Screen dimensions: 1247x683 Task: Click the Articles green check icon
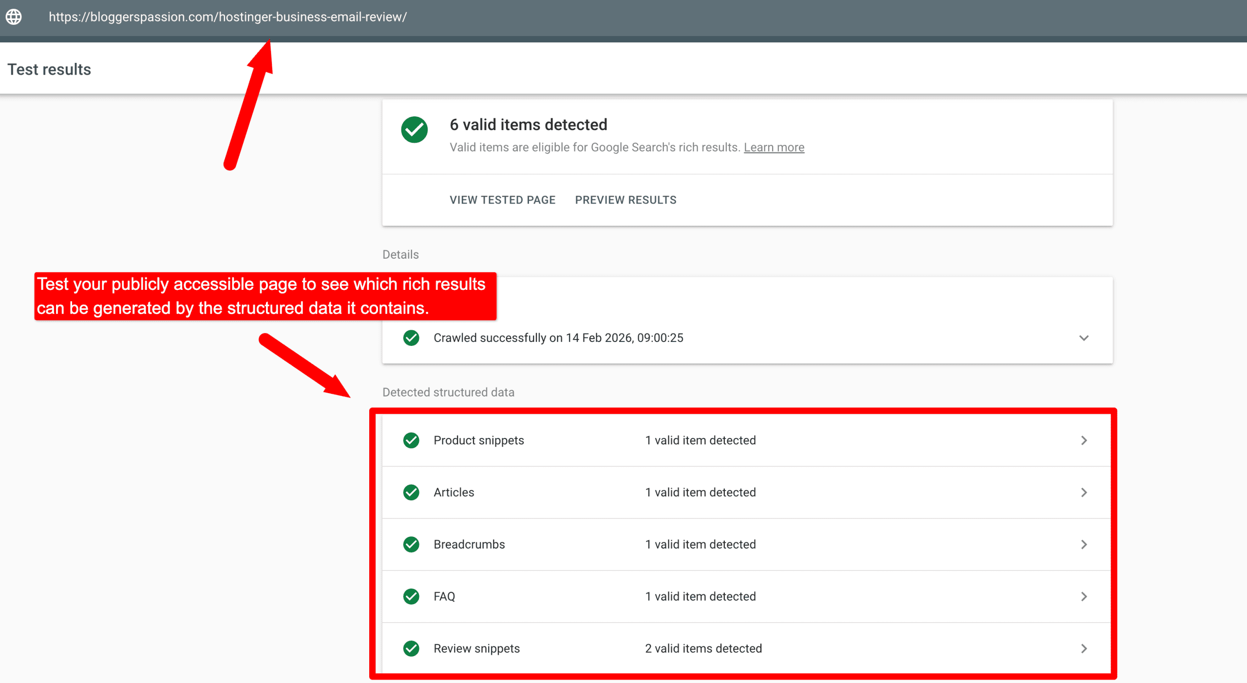(411, 493)
